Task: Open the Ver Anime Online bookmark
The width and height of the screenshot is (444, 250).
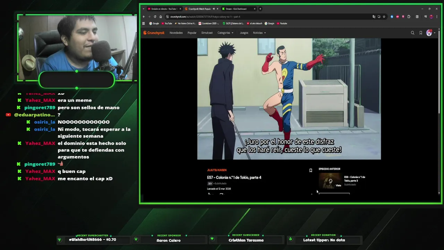Action: click(185, 24)
